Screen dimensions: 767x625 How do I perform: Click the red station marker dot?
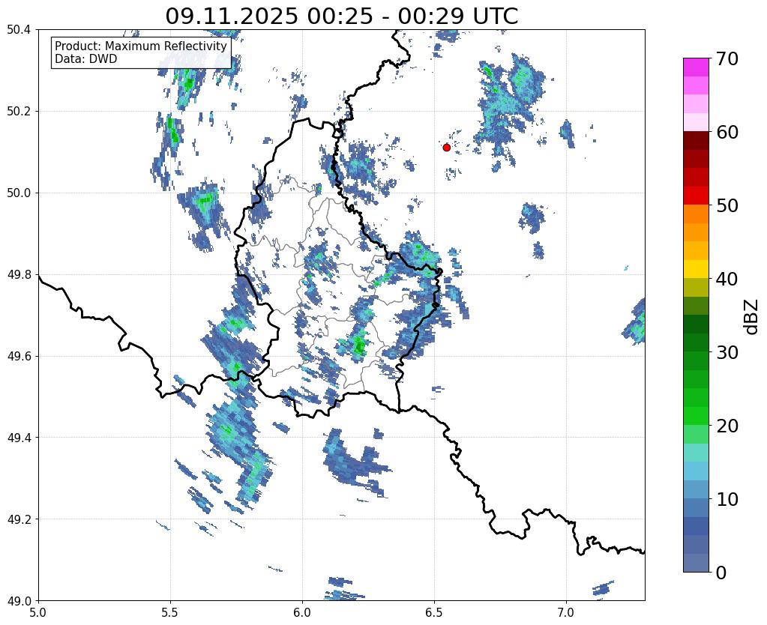tap(446, 147)
